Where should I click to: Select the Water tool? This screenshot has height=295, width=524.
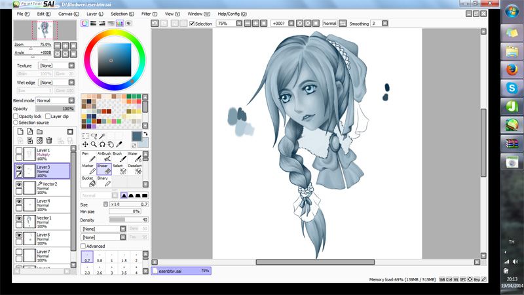(135, 157)
